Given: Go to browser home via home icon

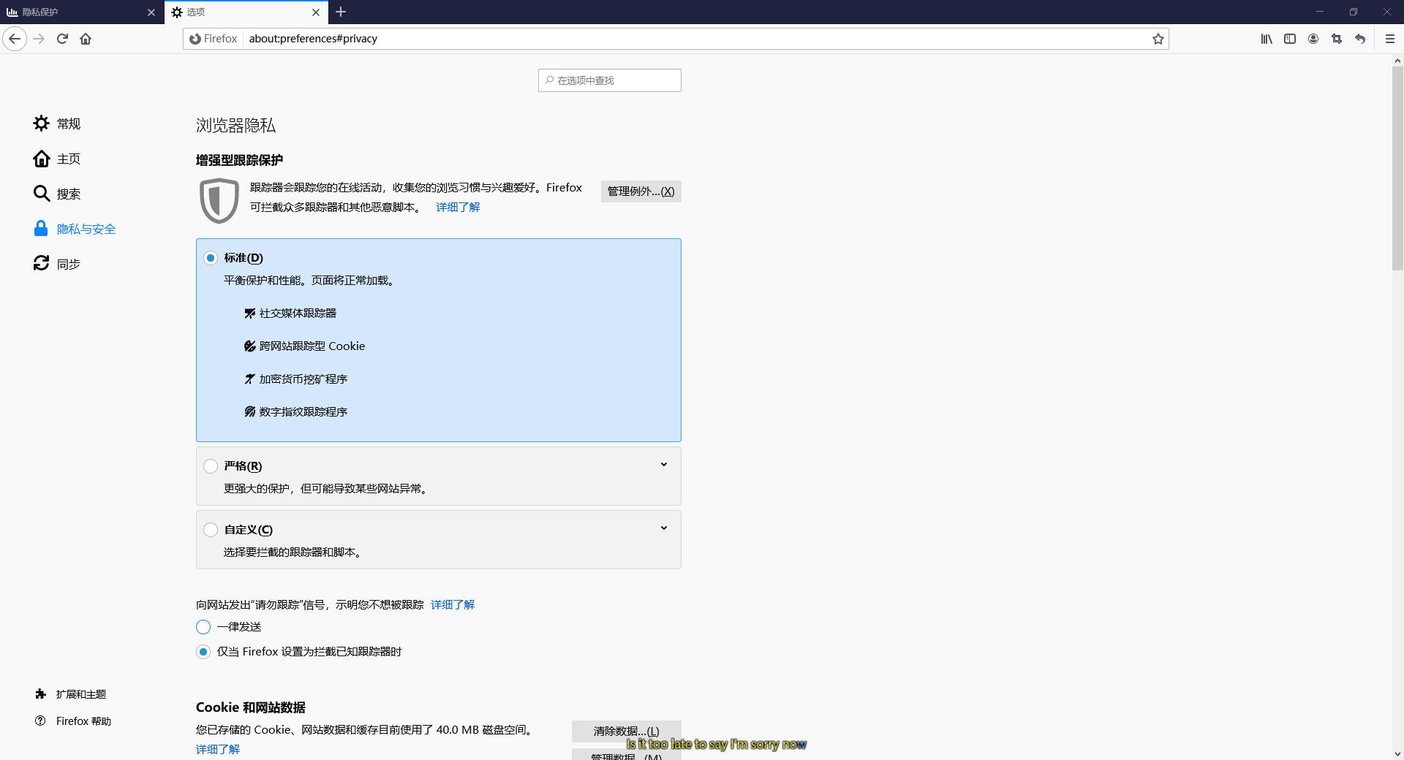Looking at the screenshot, I should pos(86,39).
